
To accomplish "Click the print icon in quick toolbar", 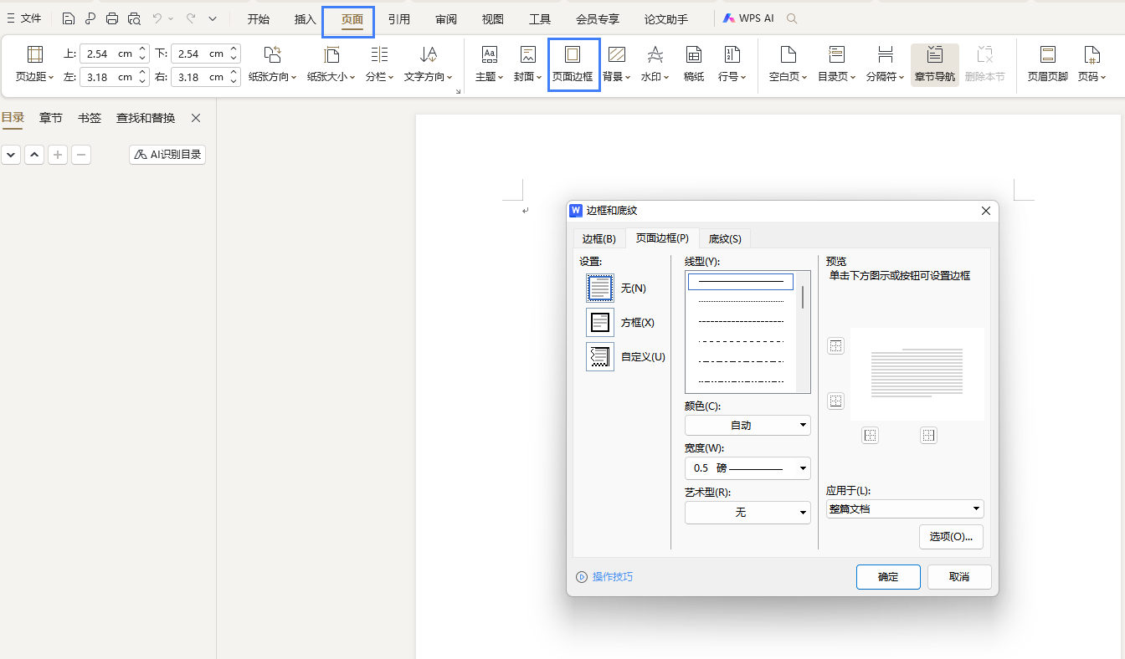I will tap(112, 18).
